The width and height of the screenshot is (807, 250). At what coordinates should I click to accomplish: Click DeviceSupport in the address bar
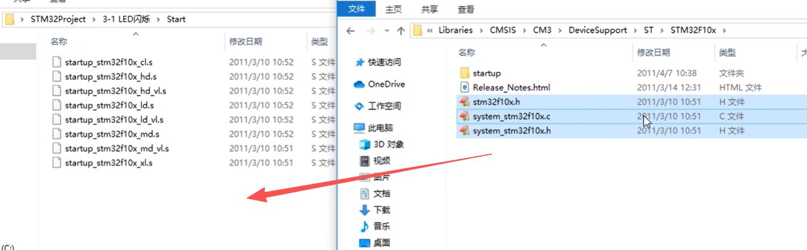(598, 30)
